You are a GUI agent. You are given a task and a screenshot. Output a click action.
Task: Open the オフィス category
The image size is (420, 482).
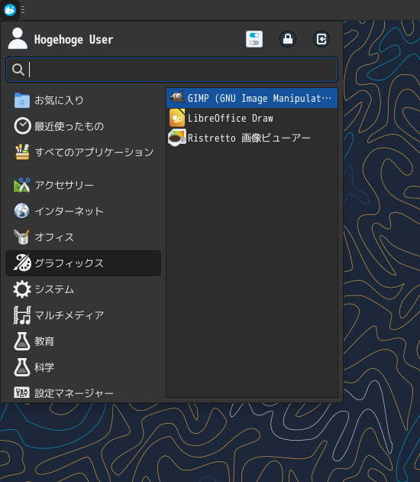(83, 237)
